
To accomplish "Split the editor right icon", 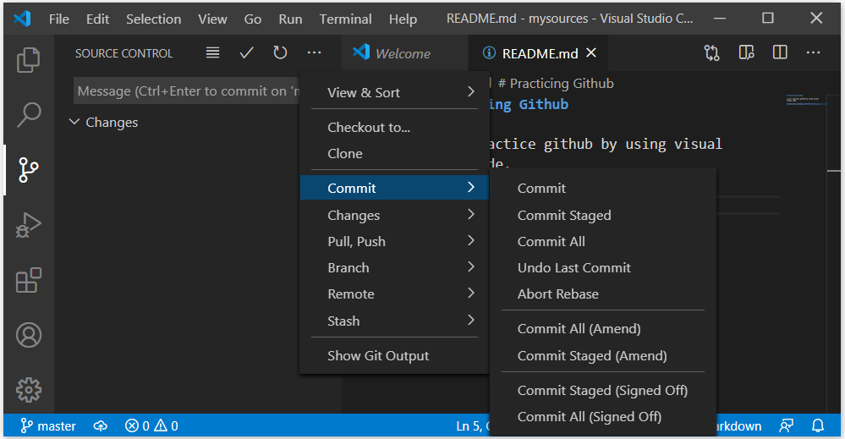I will 780,52.
